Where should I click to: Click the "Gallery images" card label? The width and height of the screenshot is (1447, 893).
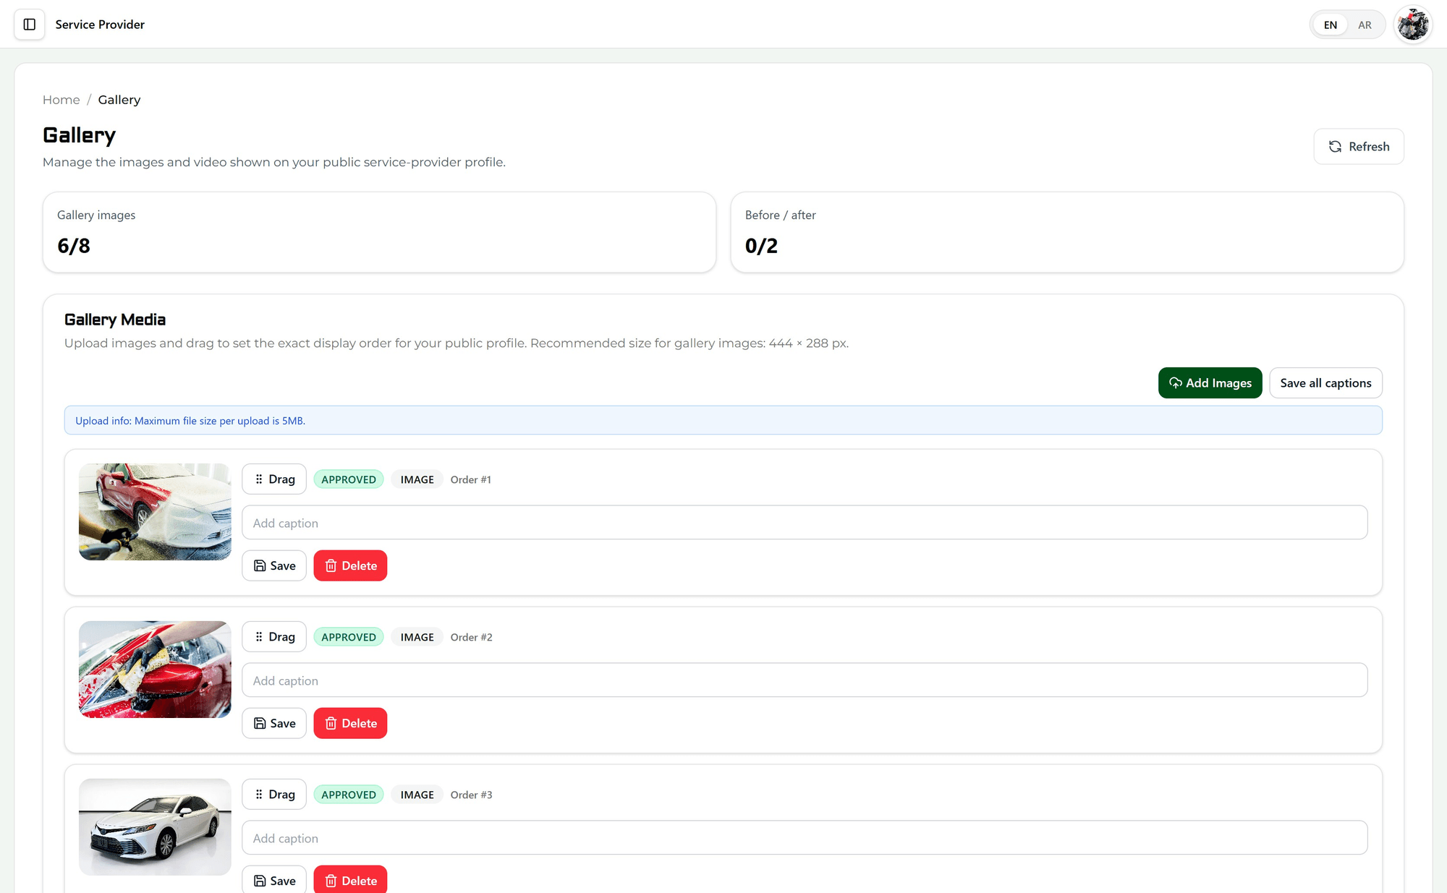pos(96,215)
